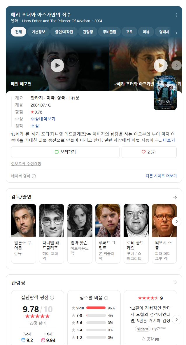Show next cast members with carousel arrow

tap(177, 221)
